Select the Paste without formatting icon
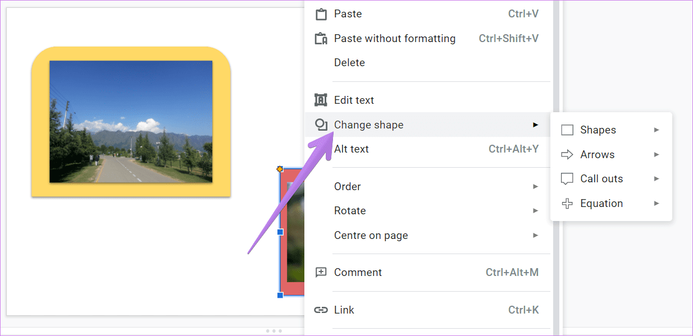This screenshot has height=336, width=693. (x=321, y=38)
